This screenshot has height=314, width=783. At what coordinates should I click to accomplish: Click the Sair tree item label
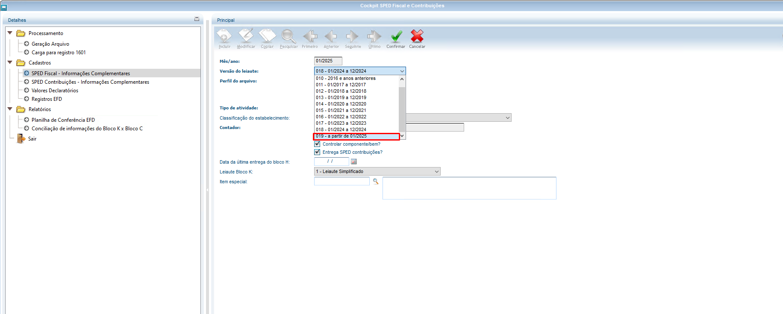coord(32,139)
